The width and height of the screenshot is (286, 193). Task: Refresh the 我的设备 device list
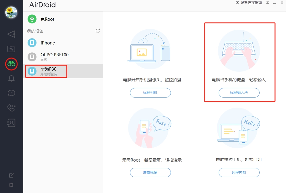click(98, 31)
